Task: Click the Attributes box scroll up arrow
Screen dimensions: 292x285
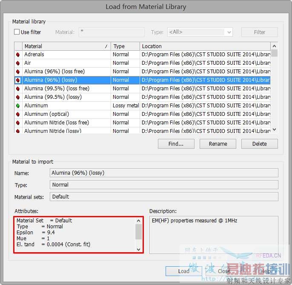Action: pos(139,221)
